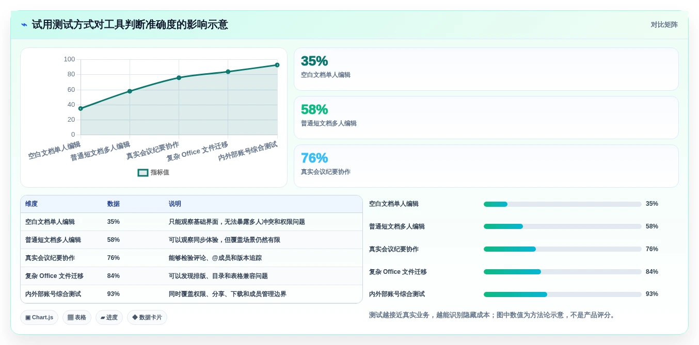This screenshot has height=345, width=699.
Task: Click the 表格 tag chip
Action: (x=77, y=318)
